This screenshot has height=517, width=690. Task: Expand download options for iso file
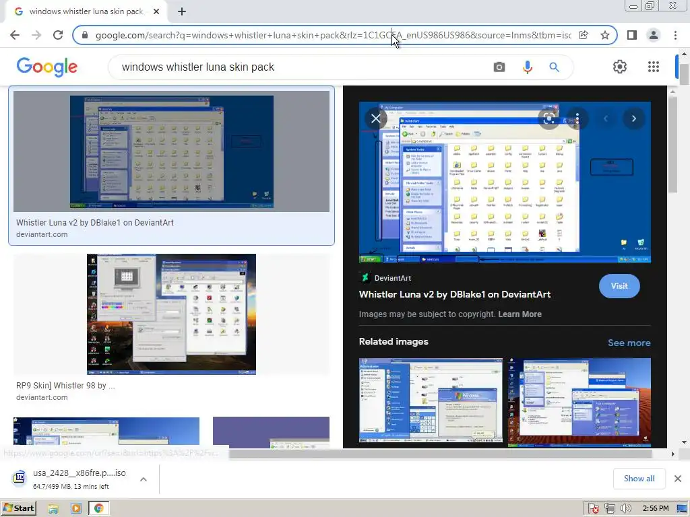(144, 479)
